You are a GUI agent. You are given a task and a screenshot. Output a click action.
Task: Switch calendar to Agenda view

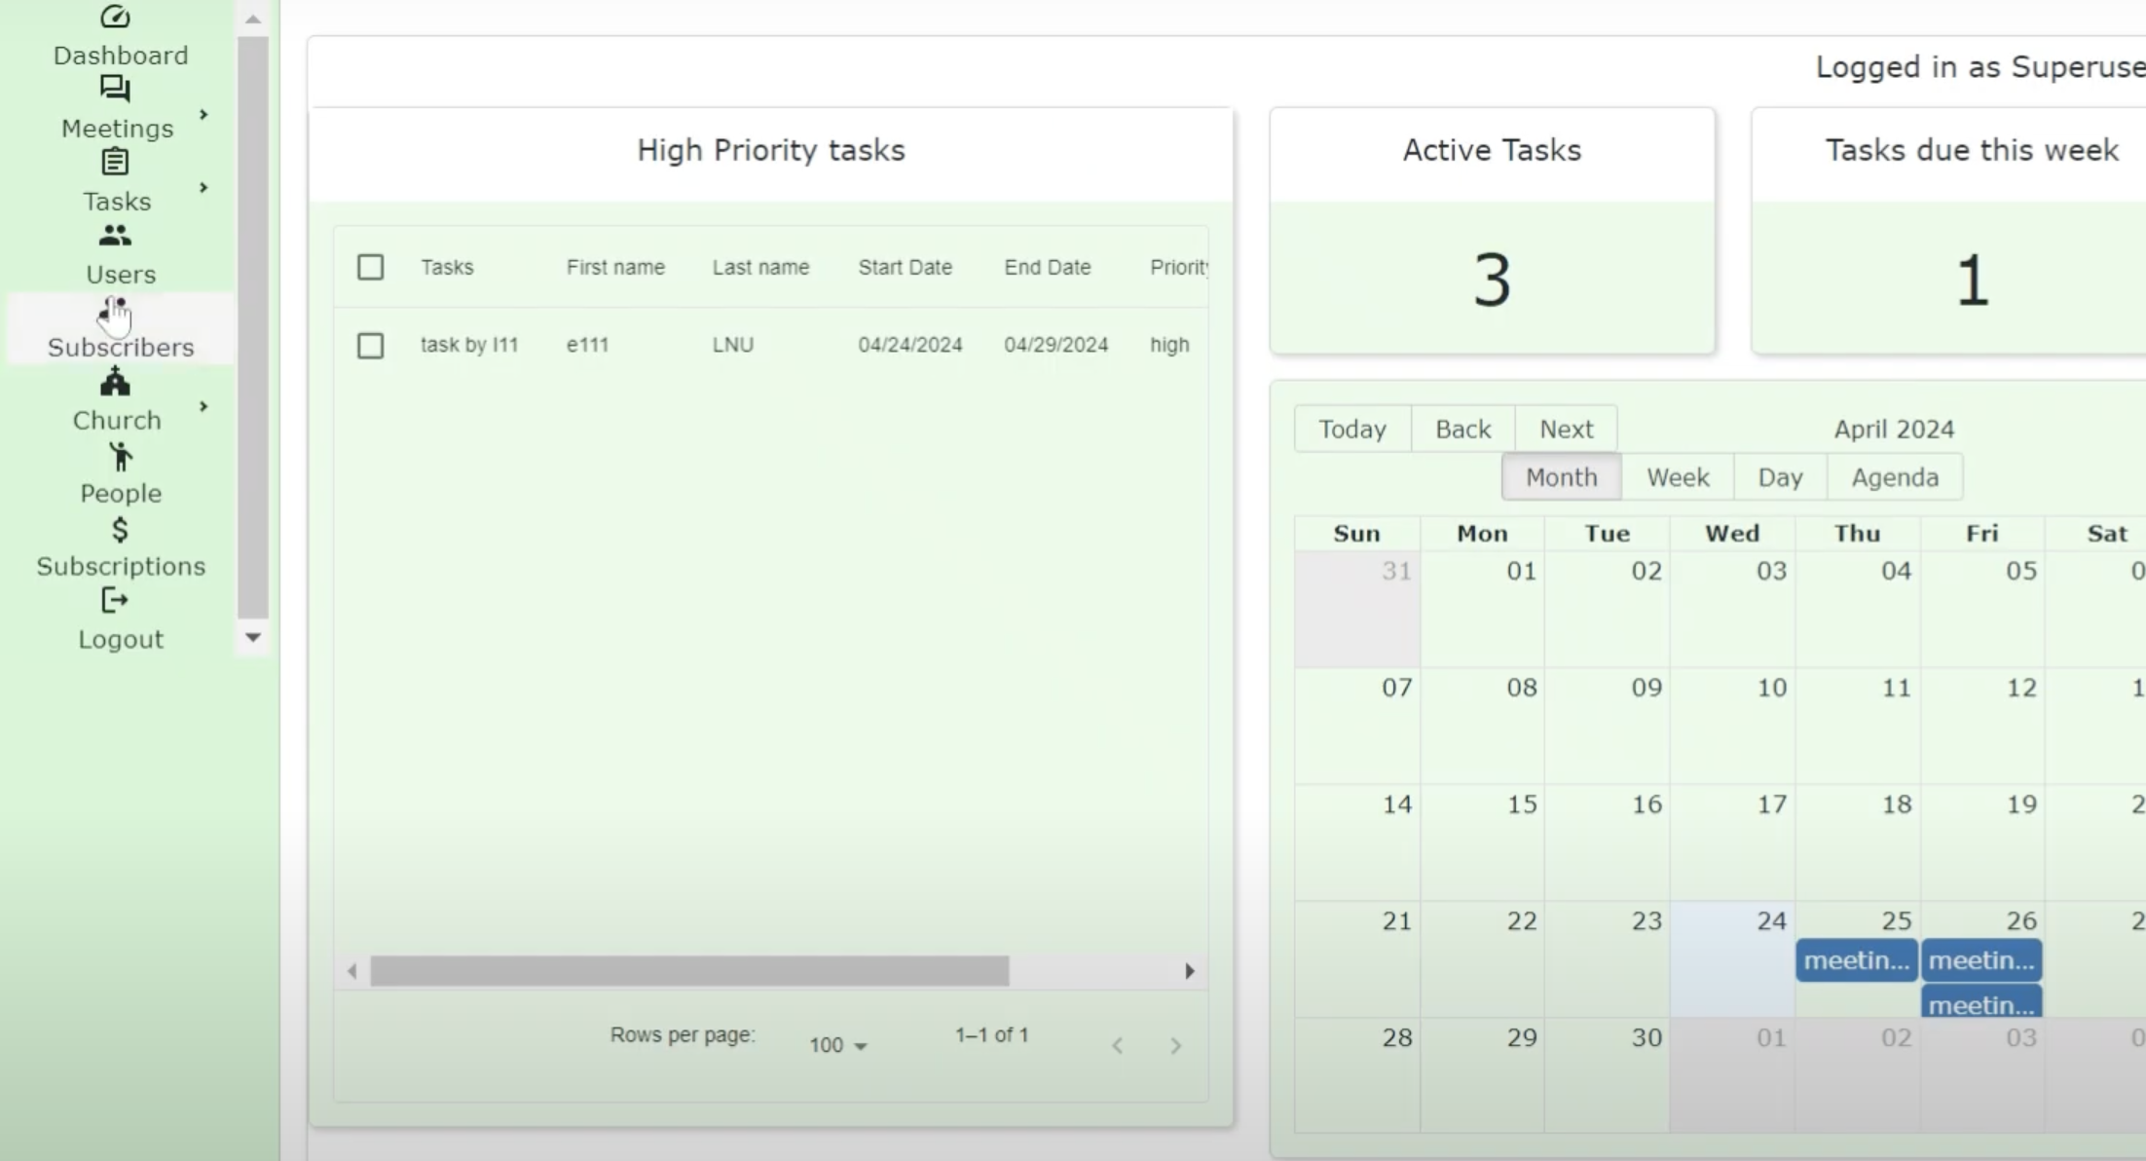pos(1895,477)
